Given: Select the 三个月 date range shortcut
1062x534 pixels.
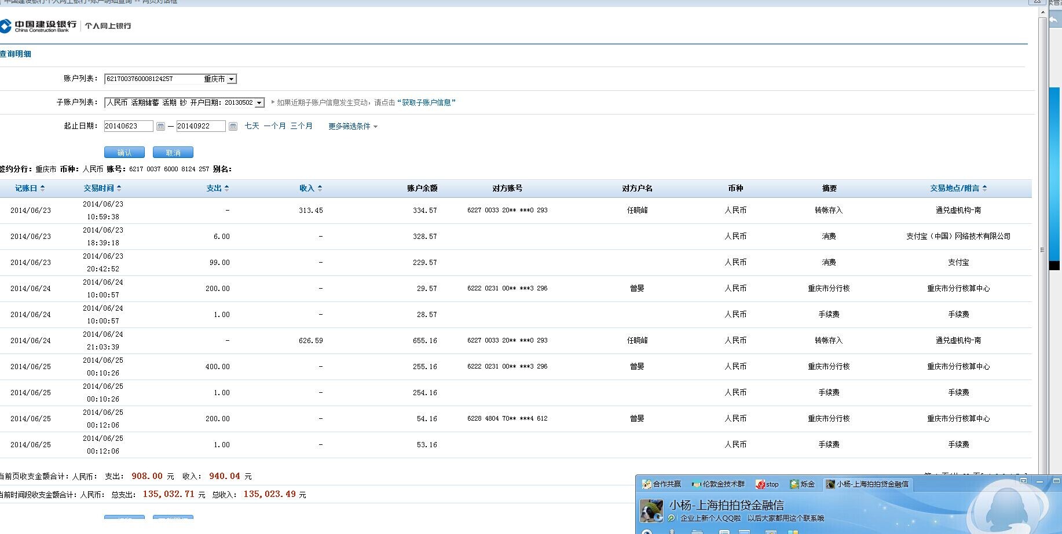Looking at the screenshot, I should point(301,126).
